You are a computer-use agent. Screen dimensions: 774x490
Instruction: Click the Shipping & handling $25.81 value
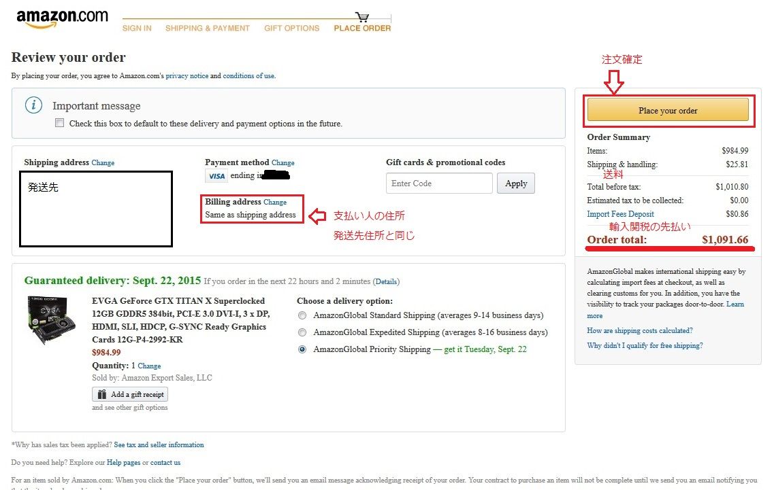point(737,164)
